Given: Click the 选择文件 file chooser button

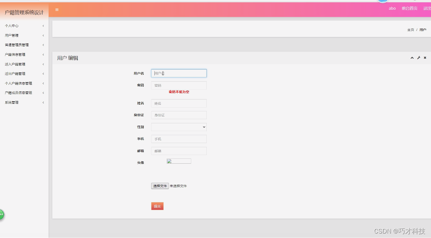Looking at the screenshot, I should 160,186.
